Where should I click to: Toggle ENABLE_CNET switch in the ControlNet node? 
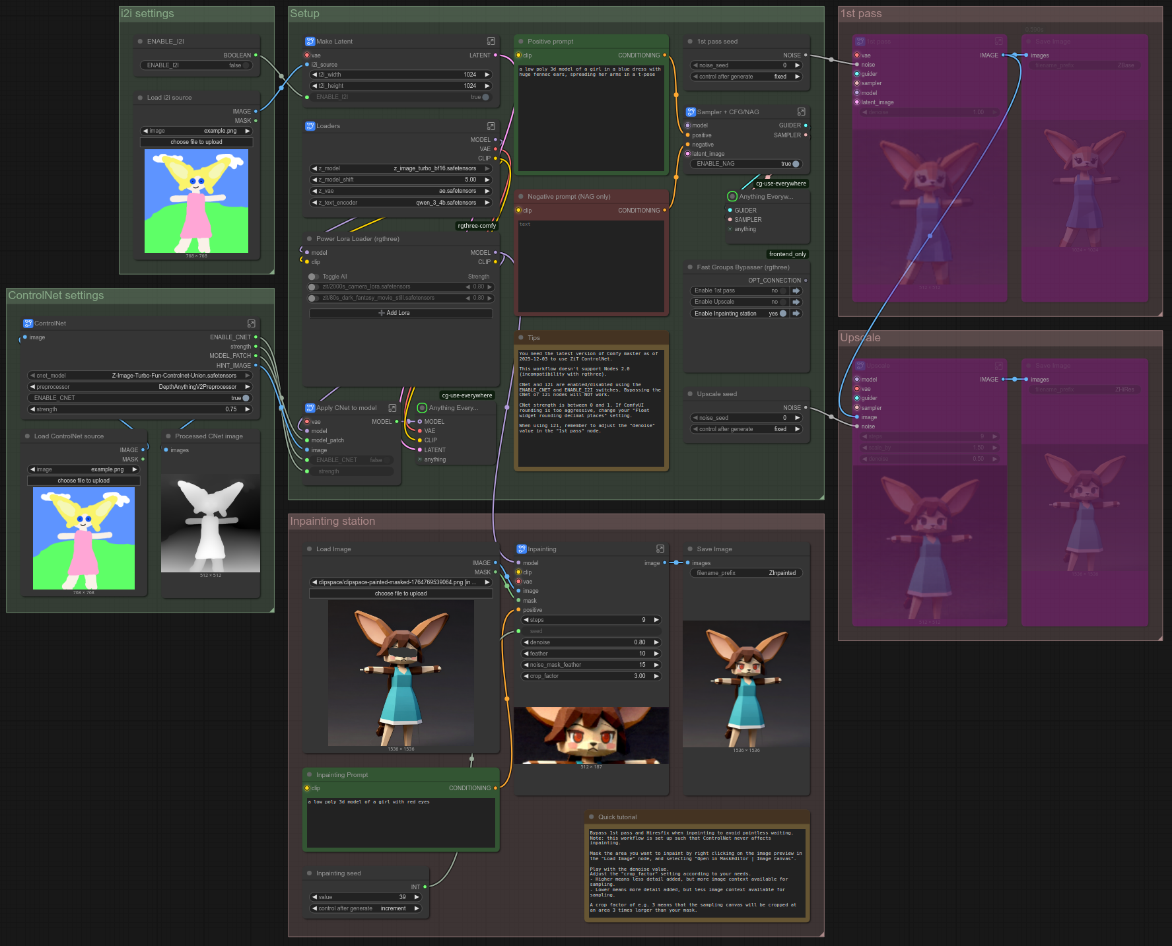246,398
